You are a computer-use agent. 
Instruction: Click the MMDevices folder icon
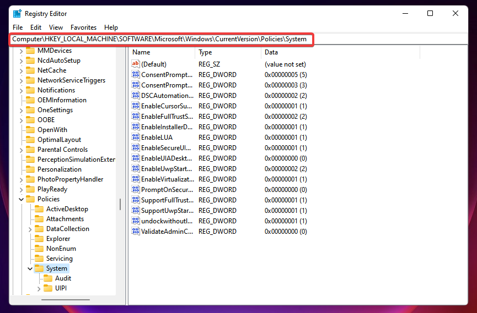(30, 51)
